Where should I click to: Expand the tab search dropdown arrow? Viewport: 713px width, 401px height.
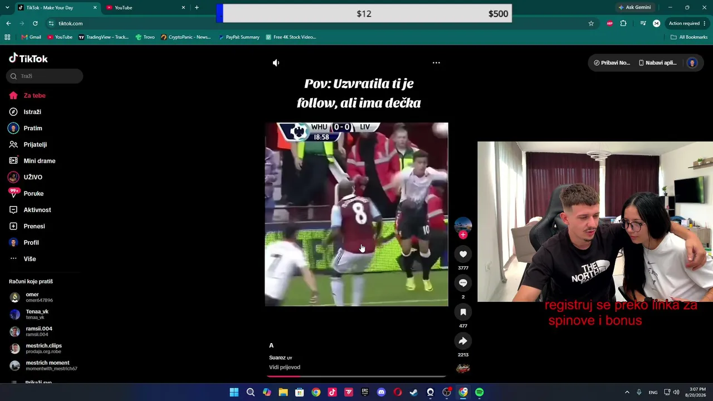6,8
